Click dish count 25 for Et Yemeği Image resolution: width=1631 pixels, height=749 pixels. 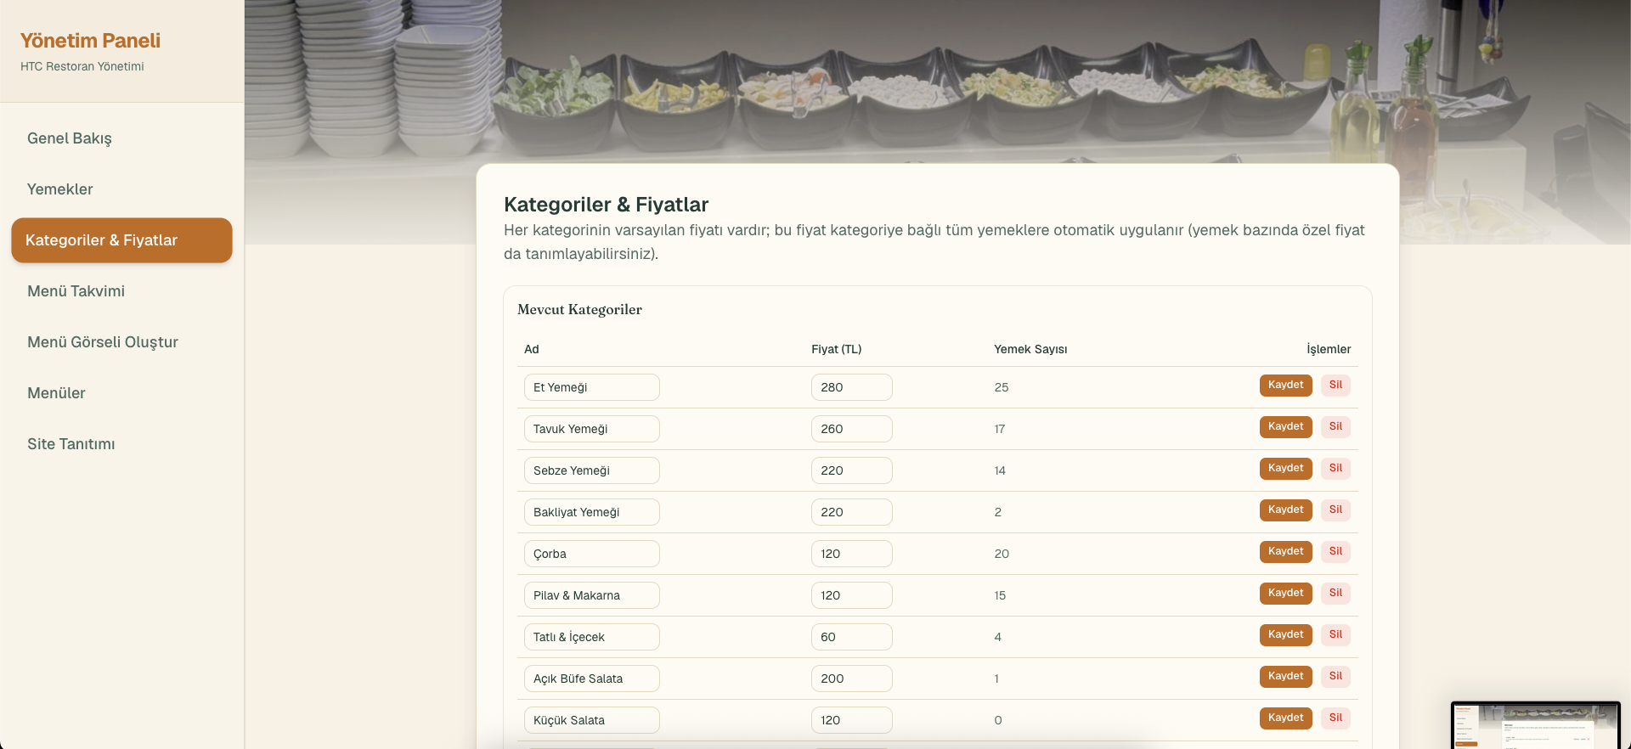point(1002,387)
